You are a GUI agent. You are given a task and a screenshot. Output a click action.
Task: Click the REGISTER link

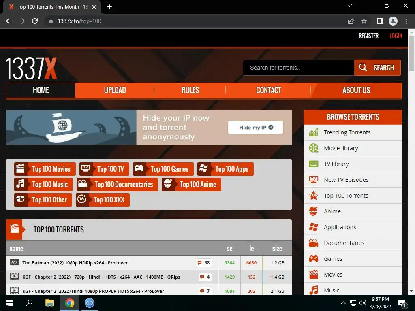[368, 36]
